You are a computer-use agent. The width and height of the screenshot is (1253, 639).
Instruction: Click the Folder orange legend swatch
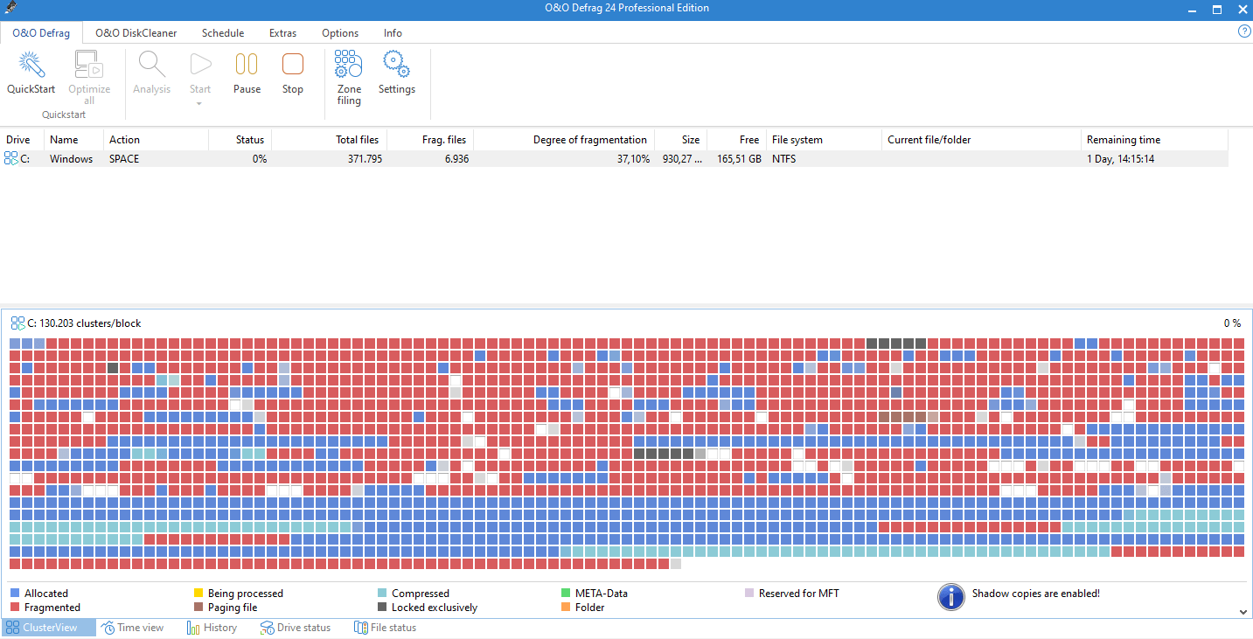[566, 608]
